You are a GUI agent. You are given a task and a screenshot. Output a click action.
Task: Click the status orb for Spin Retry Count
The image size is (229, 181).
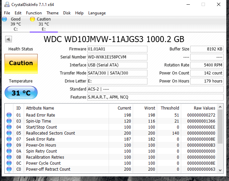click(x=9, y=151)
